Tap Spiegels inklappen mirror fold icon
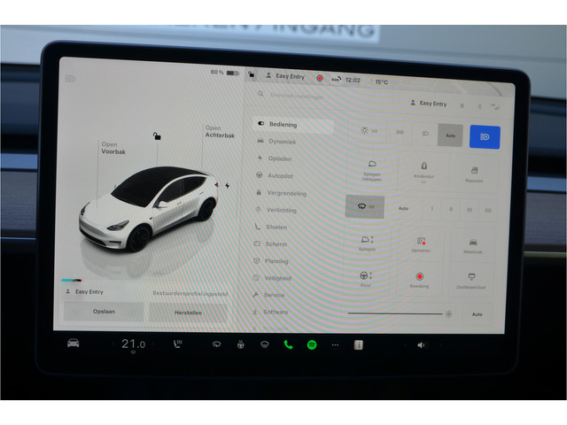567x425 pixels. tap(371, 168)
